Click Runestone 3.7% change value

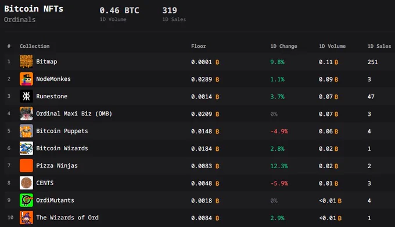tap(277, 97)
